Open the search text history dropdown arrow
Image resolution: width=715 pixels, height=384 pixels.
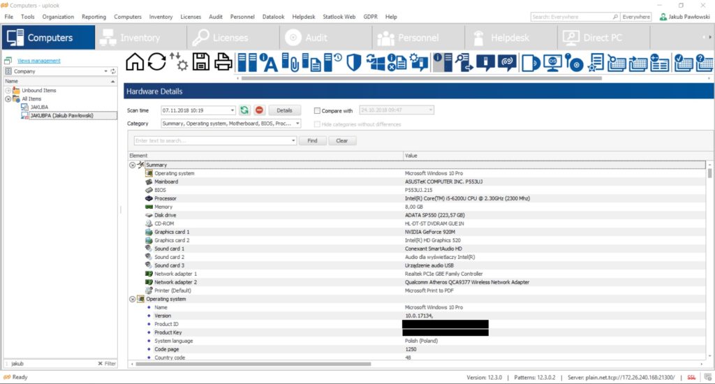[293, 140]
